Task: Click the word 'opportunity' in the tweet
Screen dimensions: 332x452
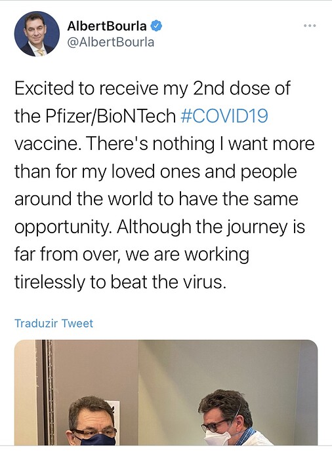Action: 64,227
